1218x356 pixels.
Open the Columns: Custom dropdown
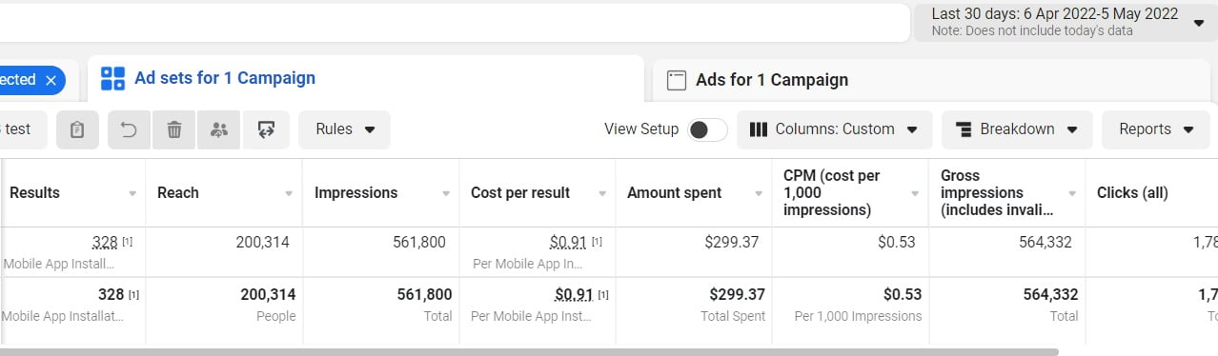point(834,129)
